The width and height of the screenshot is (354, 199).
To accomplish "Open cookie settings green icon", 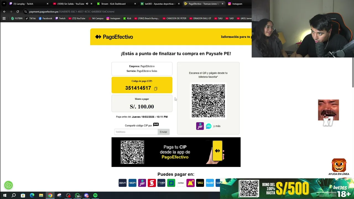I will click(9, 185).
